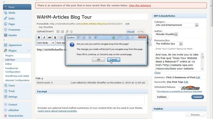Click Premium Members feature link

(179, 91)
